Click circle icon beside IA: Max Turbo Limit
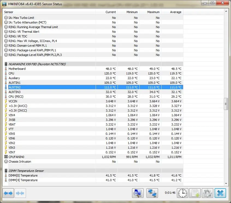The image size is (231, 203). tap(6, 18)
